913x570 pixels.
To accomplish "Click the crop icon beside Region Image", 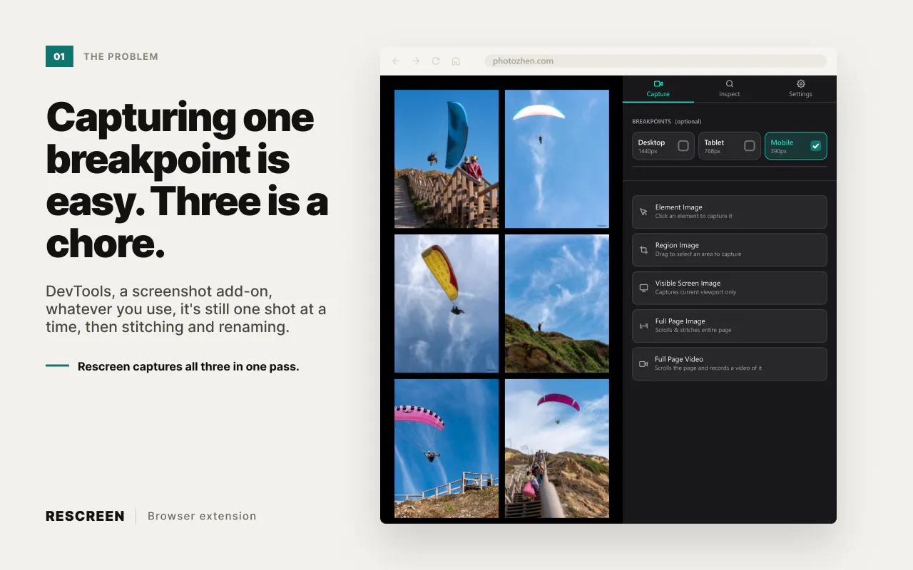I will [643, 250].
